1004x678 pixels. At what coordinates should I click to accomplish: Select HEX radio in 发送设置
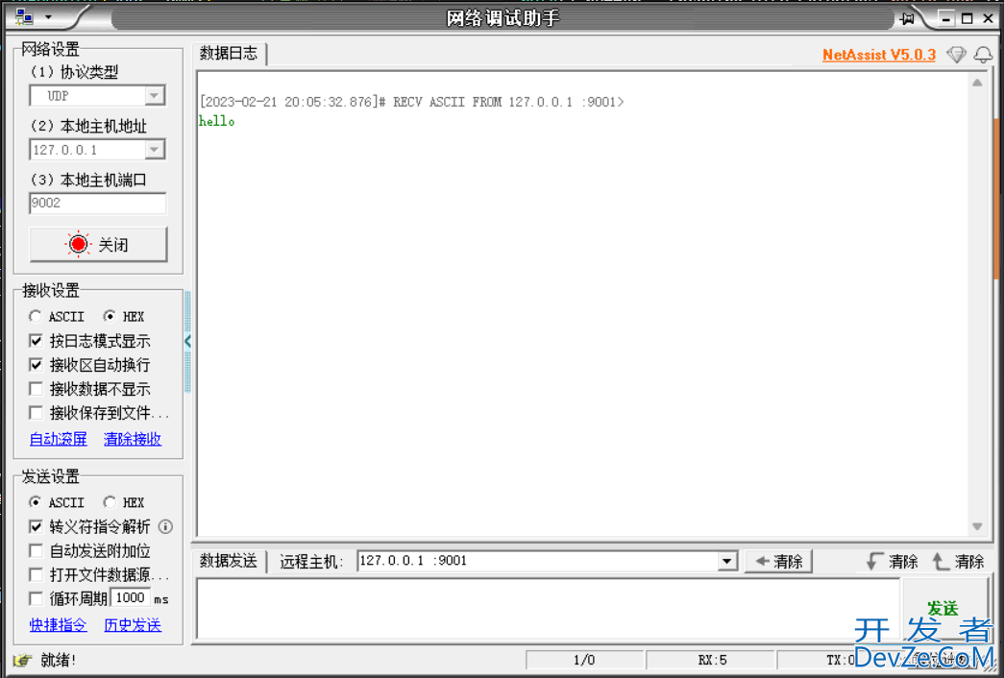click(110, 502)
